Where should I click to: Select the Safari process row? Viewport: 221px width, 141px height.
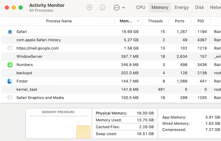tap(111, 32)
